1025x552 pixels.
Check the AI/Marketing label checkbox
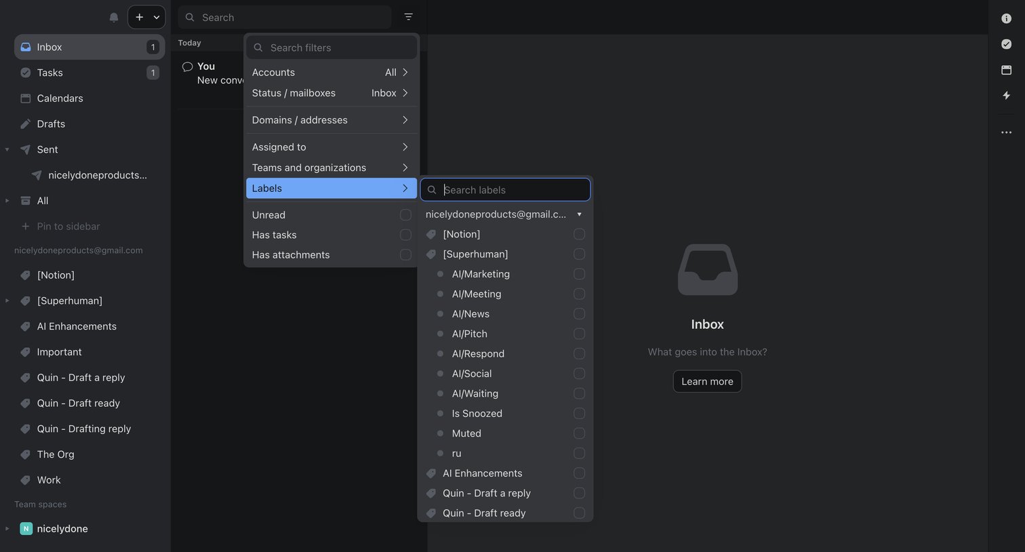tap(579, 274)
